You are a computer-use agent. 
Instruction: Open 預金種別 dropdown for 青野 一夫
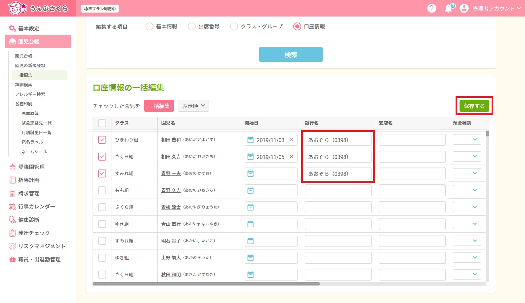tap(467, 173)
